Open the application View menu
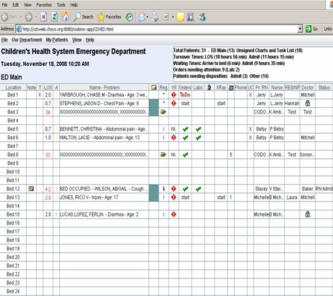333x296 pixels. [x=77, y=40]
